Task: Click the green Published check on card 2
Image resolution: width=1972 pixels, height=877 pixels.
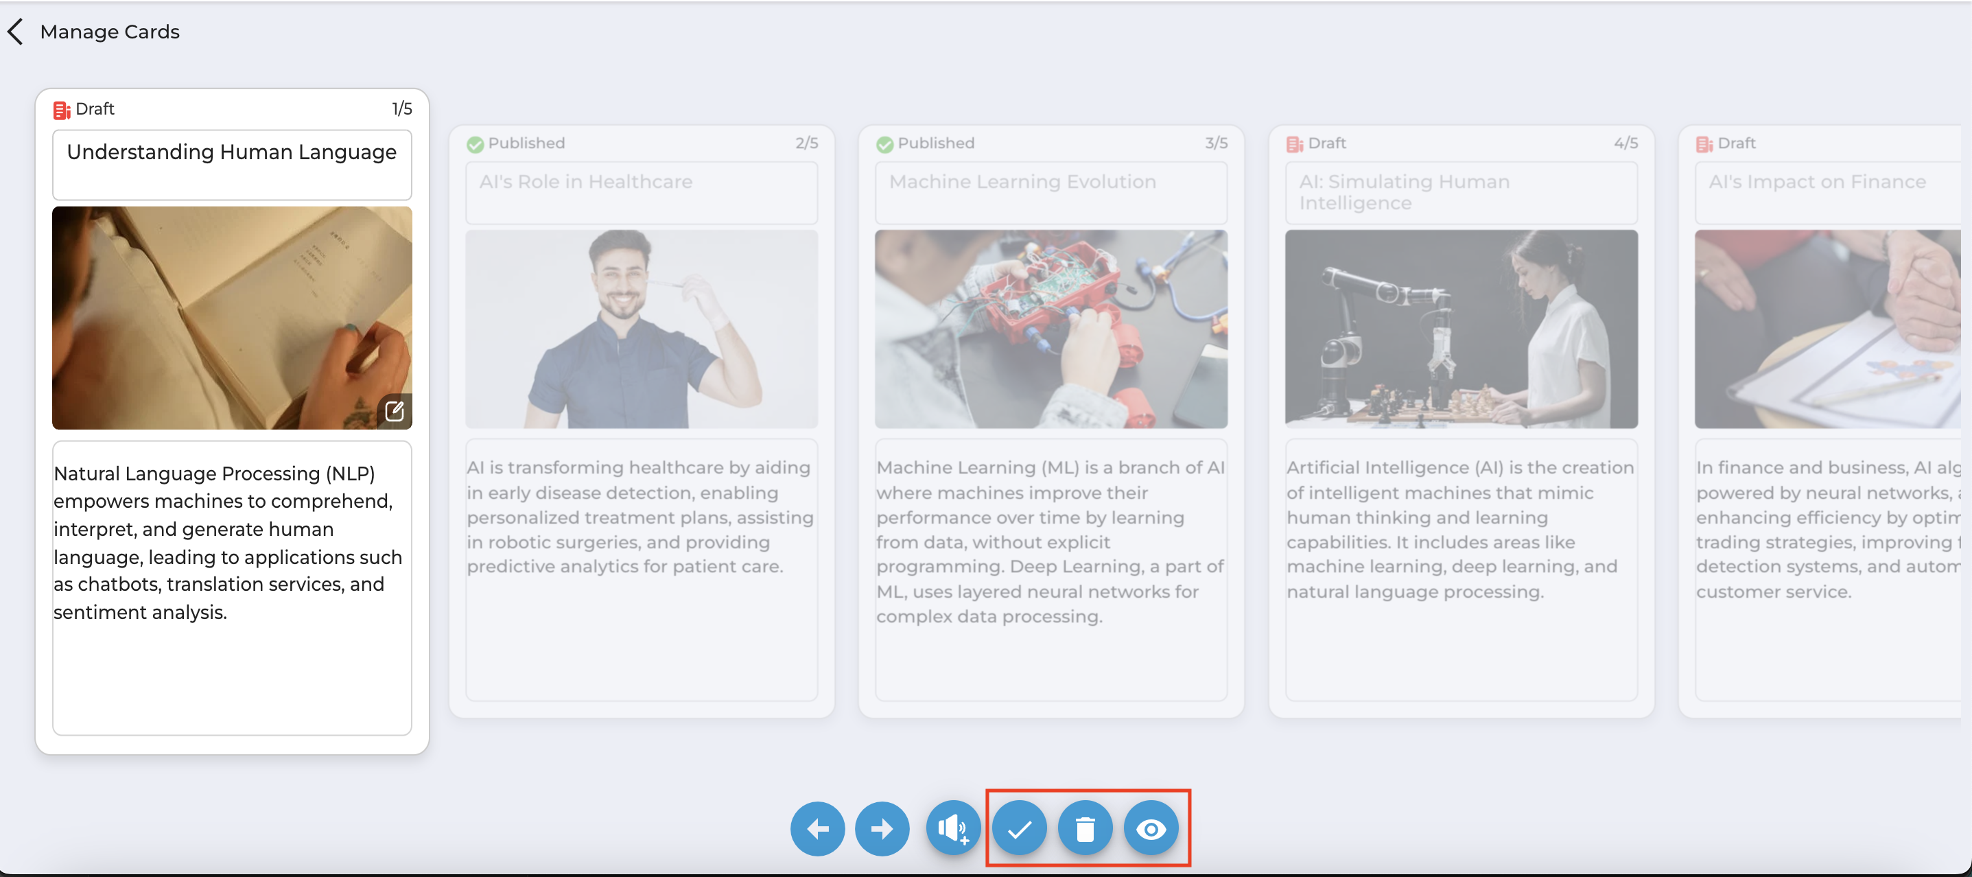Action: 475,144
